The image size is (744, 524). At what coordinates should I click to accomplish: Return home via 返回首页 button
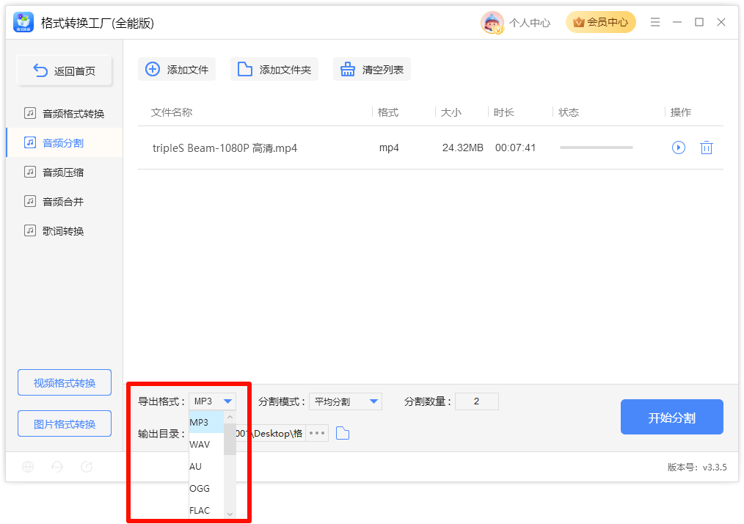click(65, 70)
